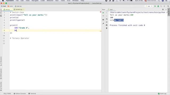Open the File menu
This screenshot has width=170, height=95.
(17, 1)
